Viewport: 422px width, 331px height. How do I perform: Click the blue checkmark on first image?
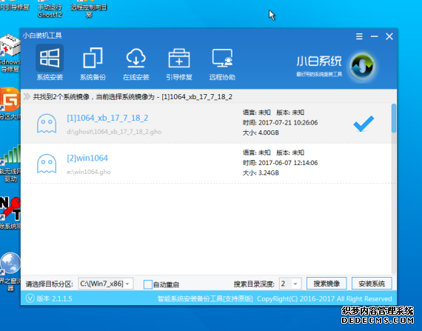(364, 123)
